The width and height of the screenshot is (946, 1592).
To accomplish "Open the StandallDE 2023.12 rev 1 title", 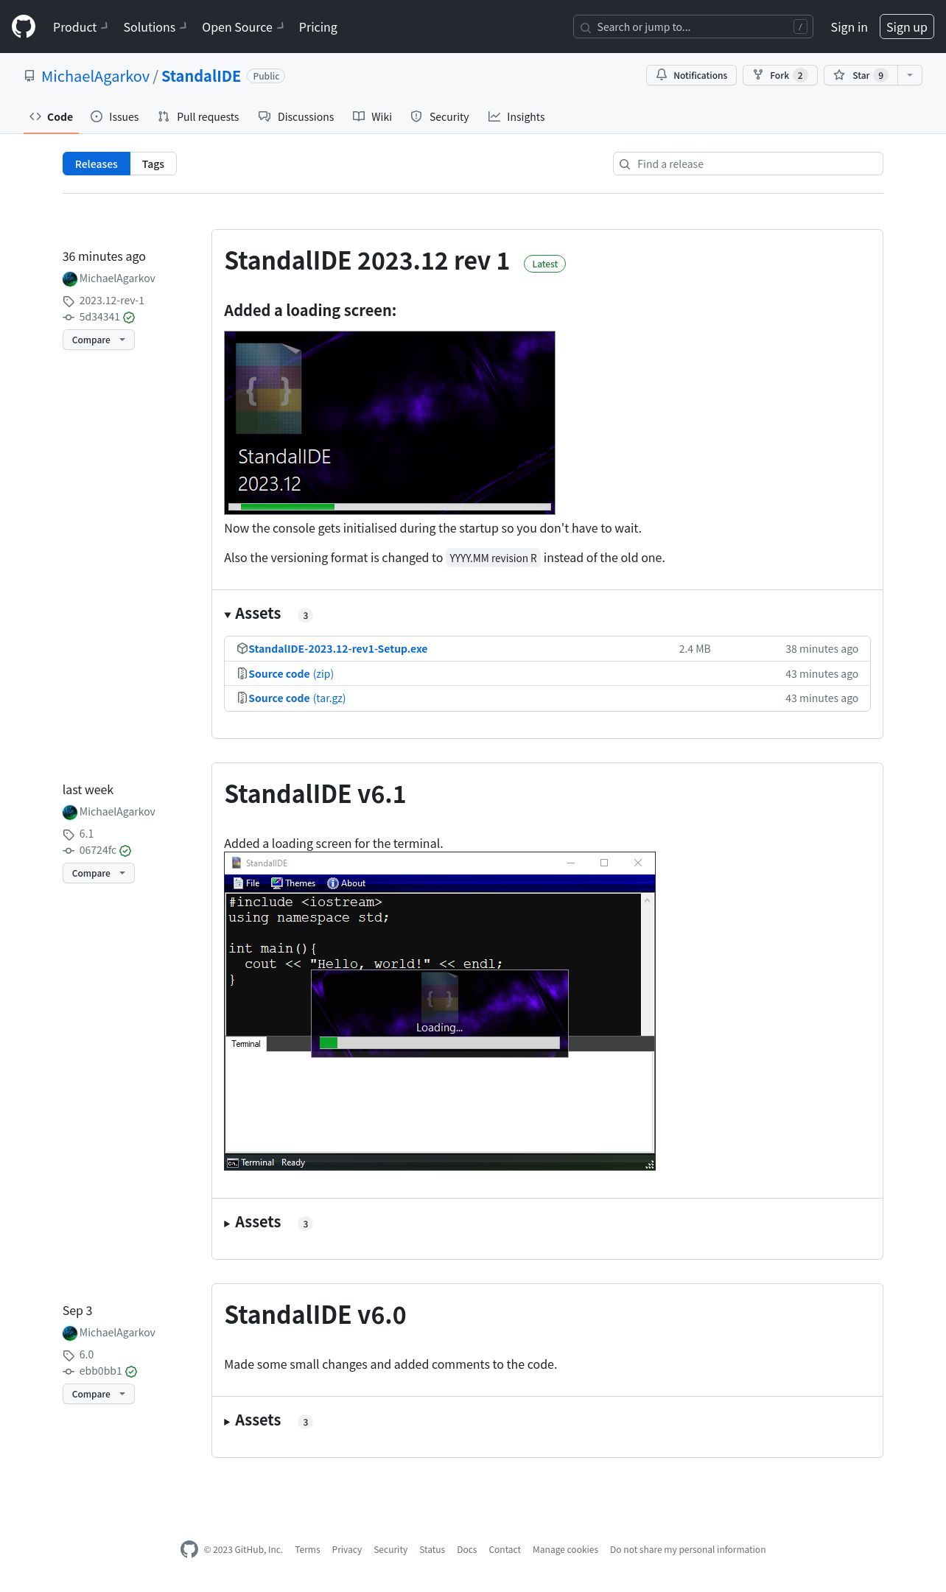I will tap(367, 261).
